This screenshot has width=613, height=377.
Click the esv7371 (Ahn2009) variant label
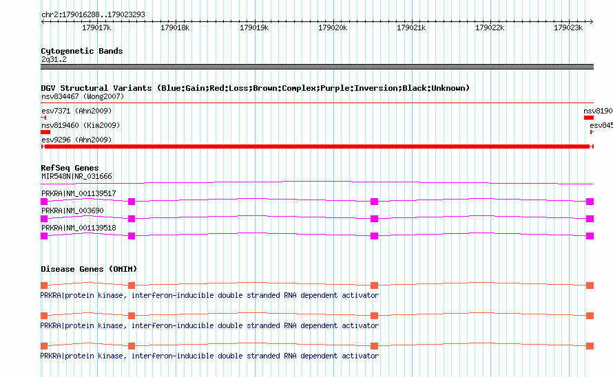click(x=76, y=111)
